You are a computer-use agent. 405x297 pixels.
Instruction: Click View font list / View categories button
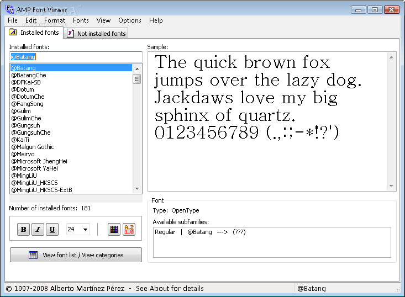click(76, 255)
